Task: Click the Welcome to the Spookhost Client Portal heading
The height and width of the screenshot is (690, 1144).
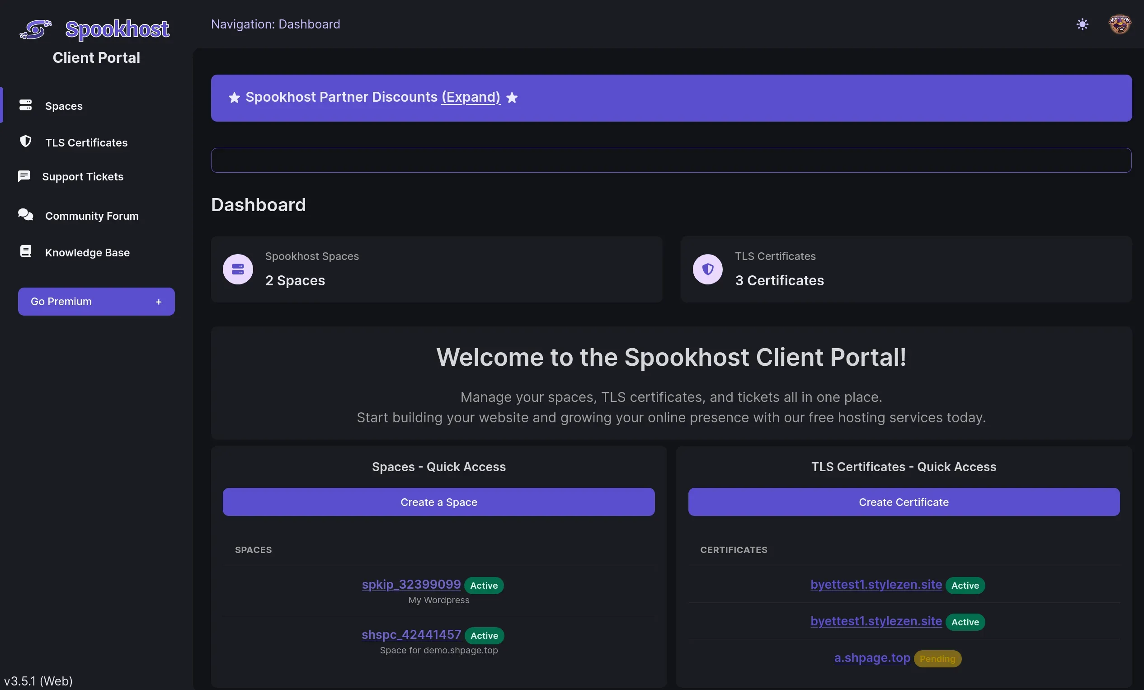Action: click(x=671, y=357)
